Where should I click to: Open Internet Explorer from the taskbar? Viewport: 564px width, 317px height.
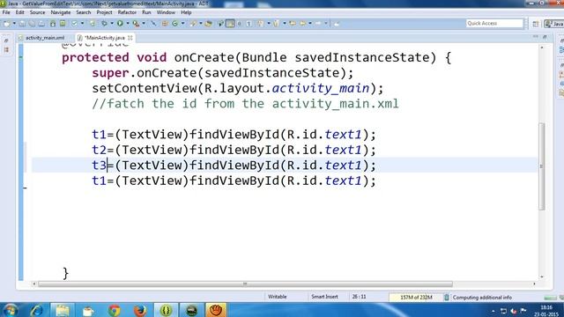pyautogui.click(x=36, y=310)
